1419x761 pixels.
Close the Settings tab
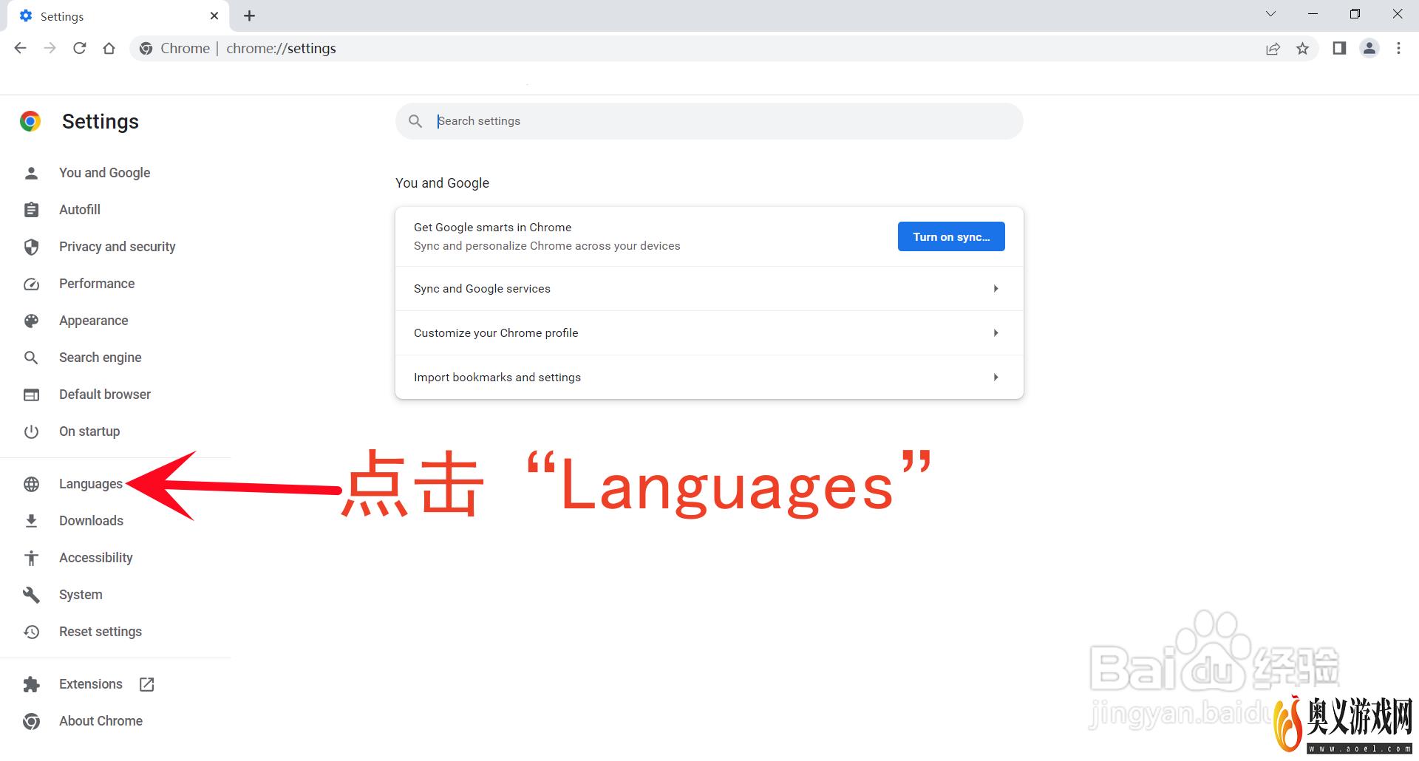pos(214,16)
